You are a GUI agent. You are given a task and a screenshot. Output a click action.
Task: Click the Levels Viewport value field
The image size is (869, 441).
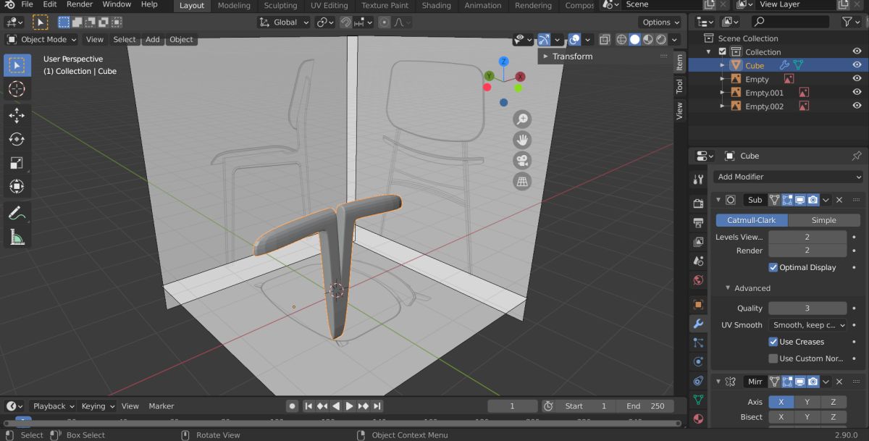coord(807,237)
